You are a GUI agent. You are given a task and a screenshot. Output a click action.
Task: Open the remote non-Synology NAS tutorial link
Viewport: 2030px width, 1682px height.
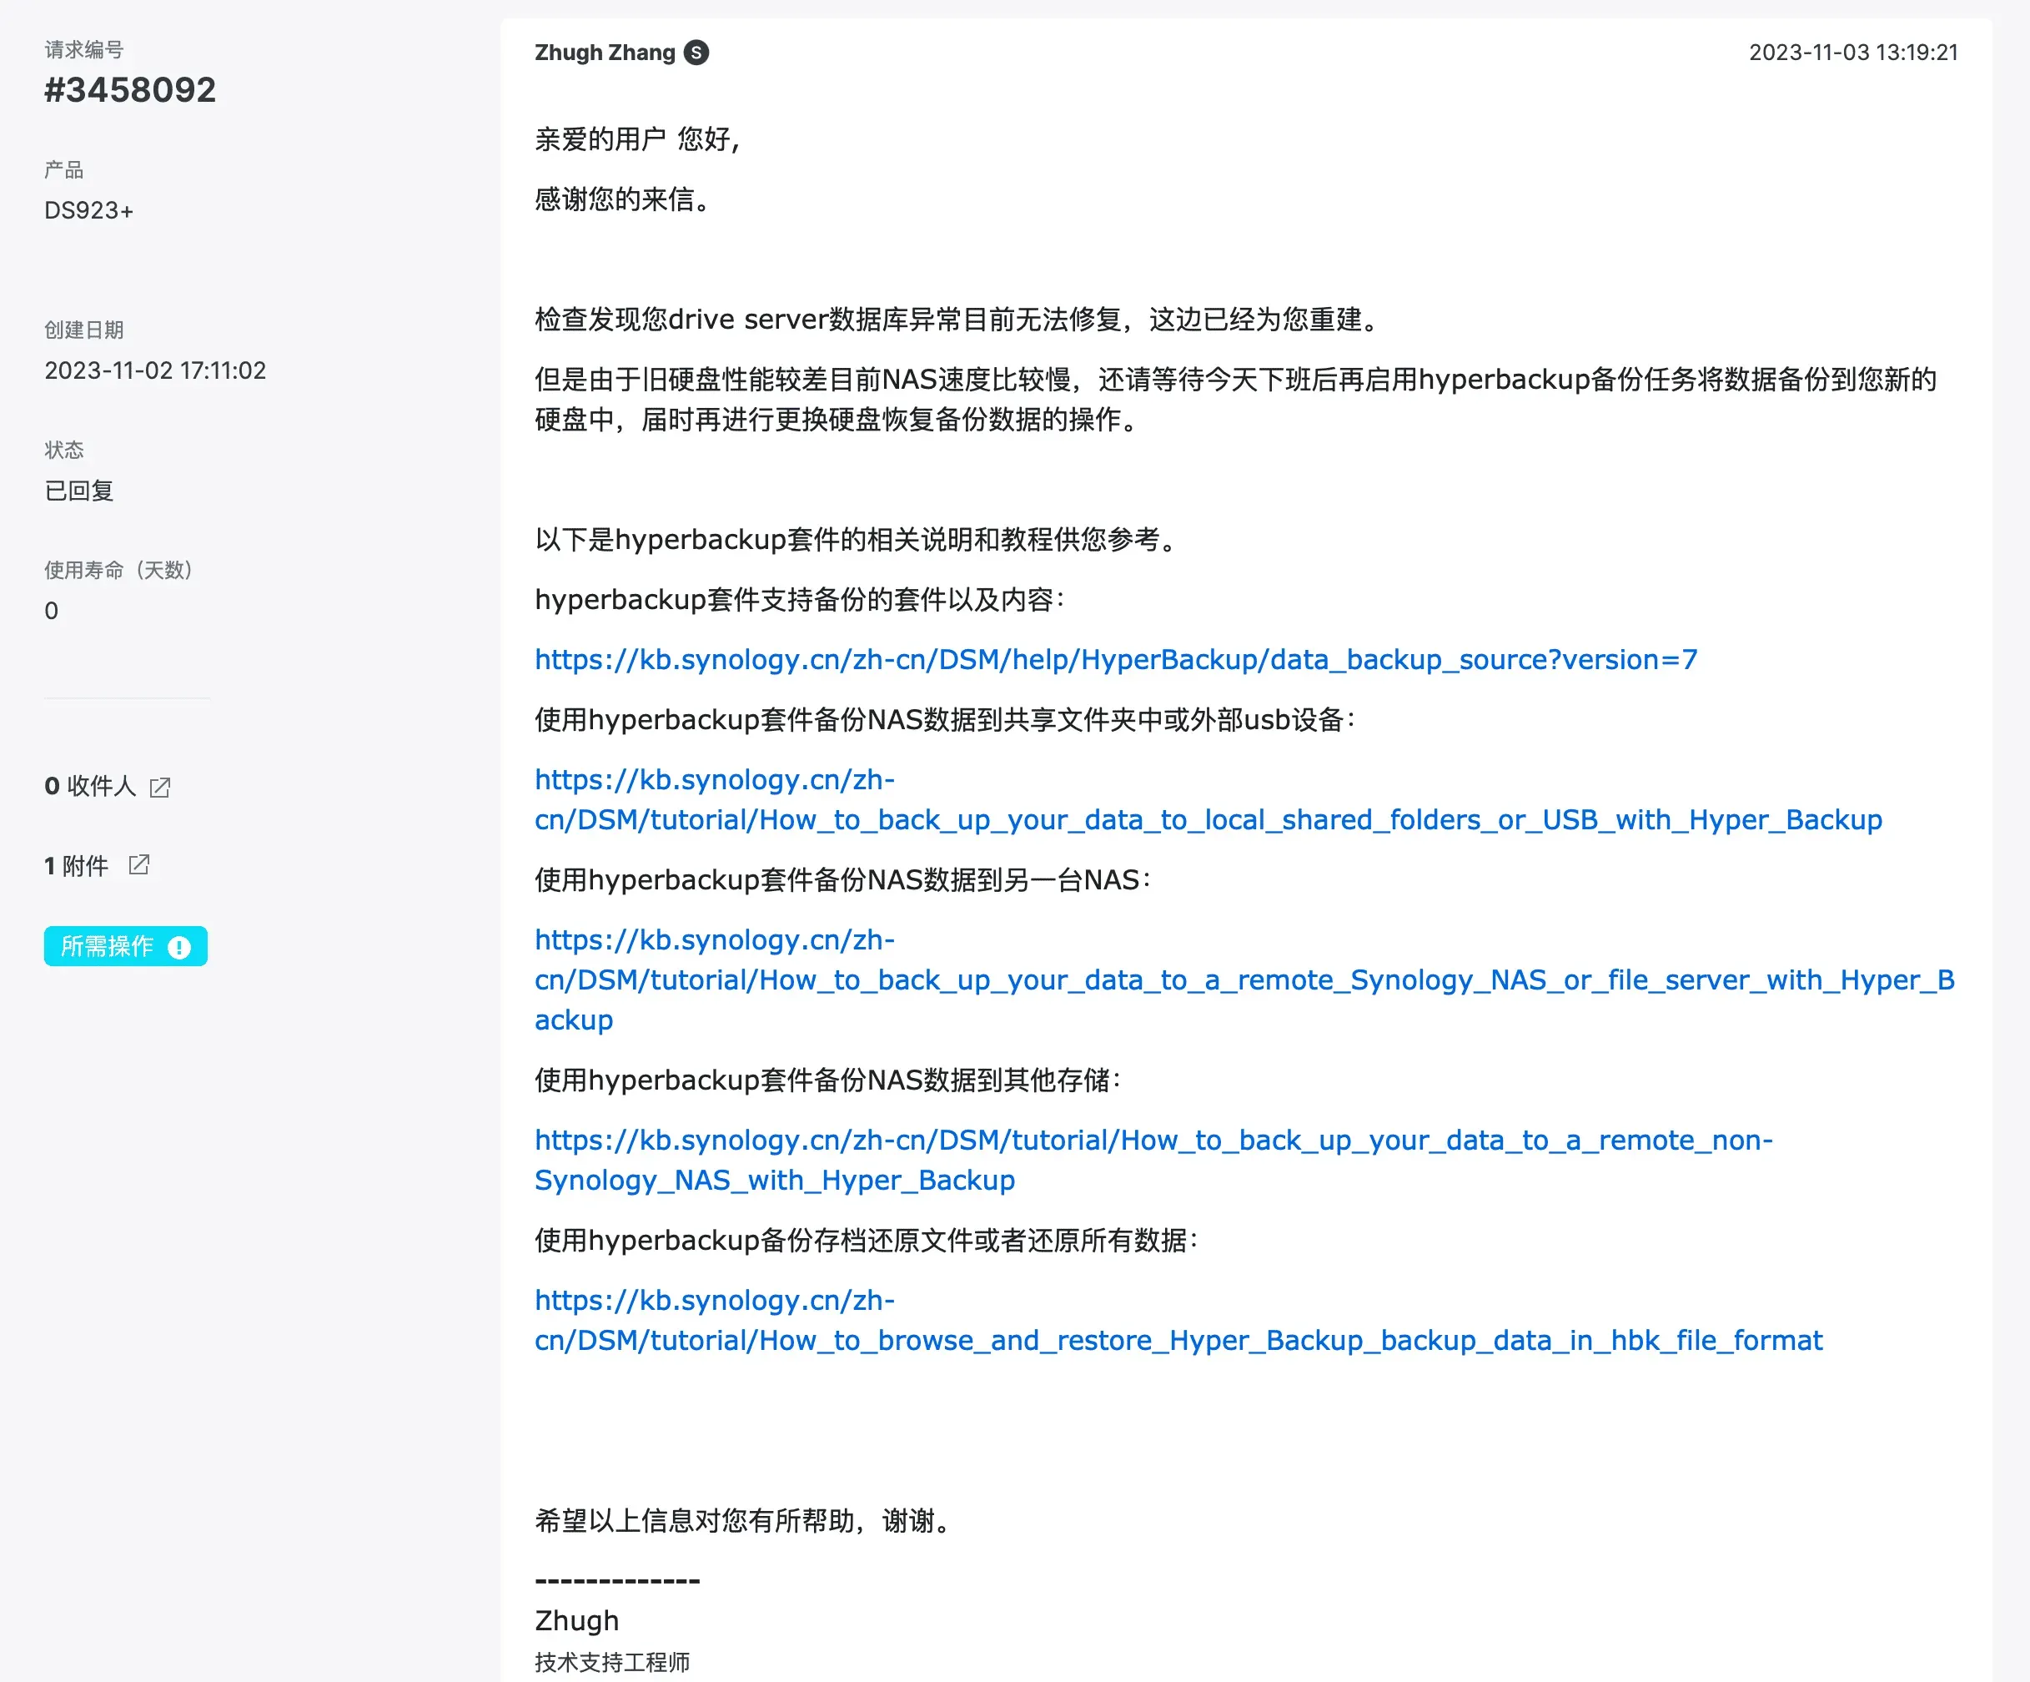[x=1153, y=1160]
